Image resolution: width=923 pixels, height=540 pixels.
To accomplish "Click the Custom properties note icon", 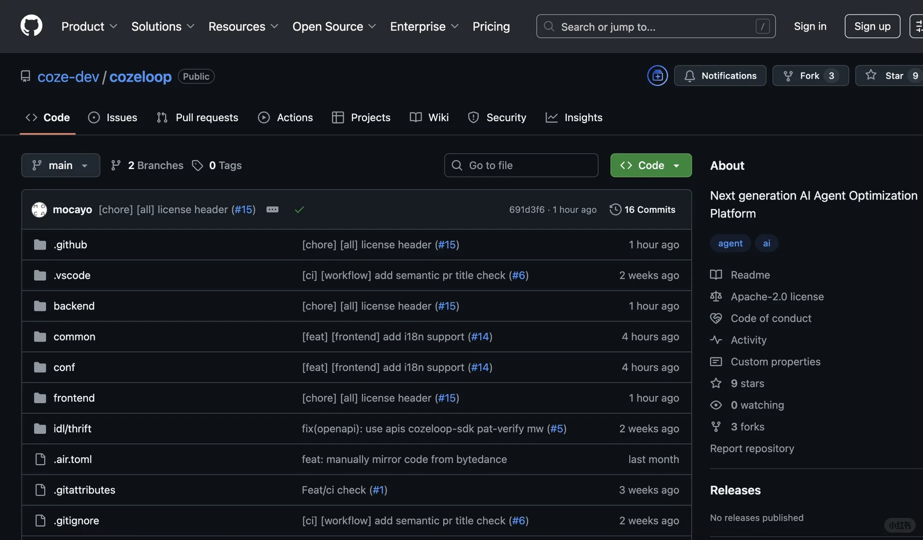I will [716, 361].
